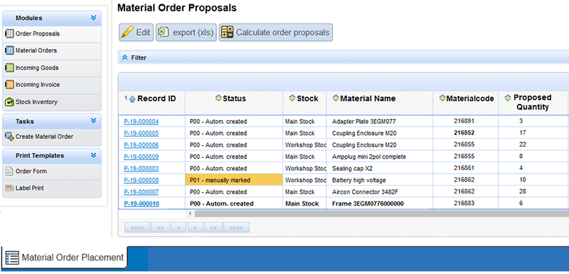Click Create Material Order task
Viewport: 569px width, 274px height.
[52, 137]
